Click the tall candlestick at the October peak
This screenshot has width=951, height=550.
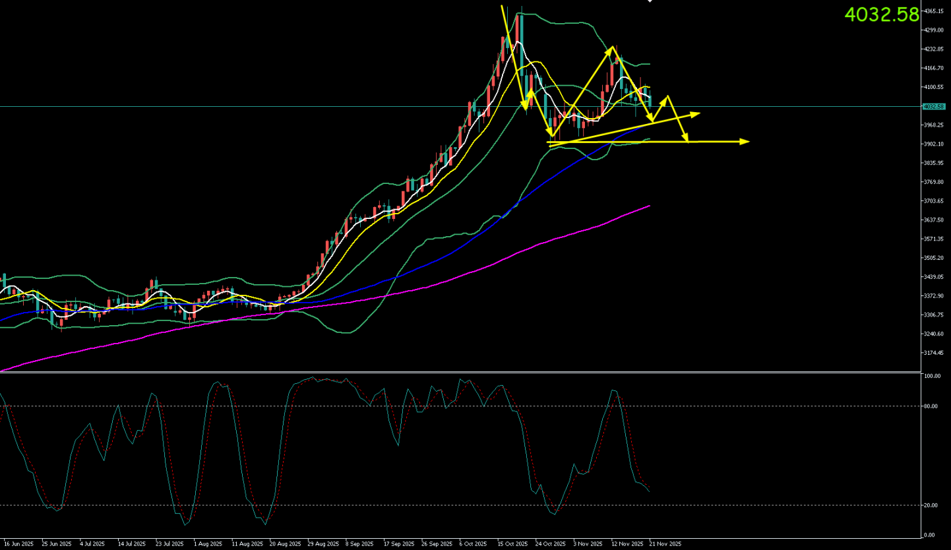tap(521, 40)
